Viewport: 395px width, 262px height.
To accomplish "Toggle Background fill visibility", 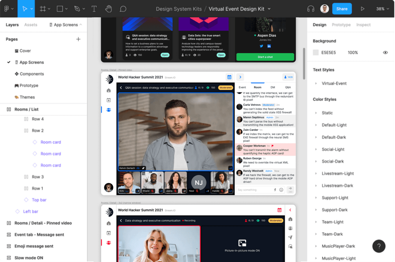I will (385, 52).
